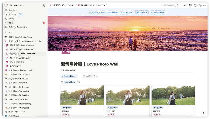Click the wine glass icon beside Love For Alcohol

point(6,91)
